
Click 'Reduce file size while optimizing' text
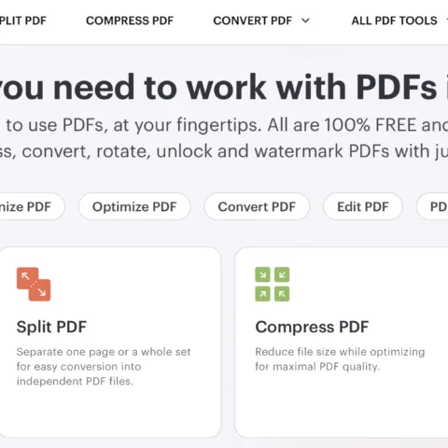point(340,352)
